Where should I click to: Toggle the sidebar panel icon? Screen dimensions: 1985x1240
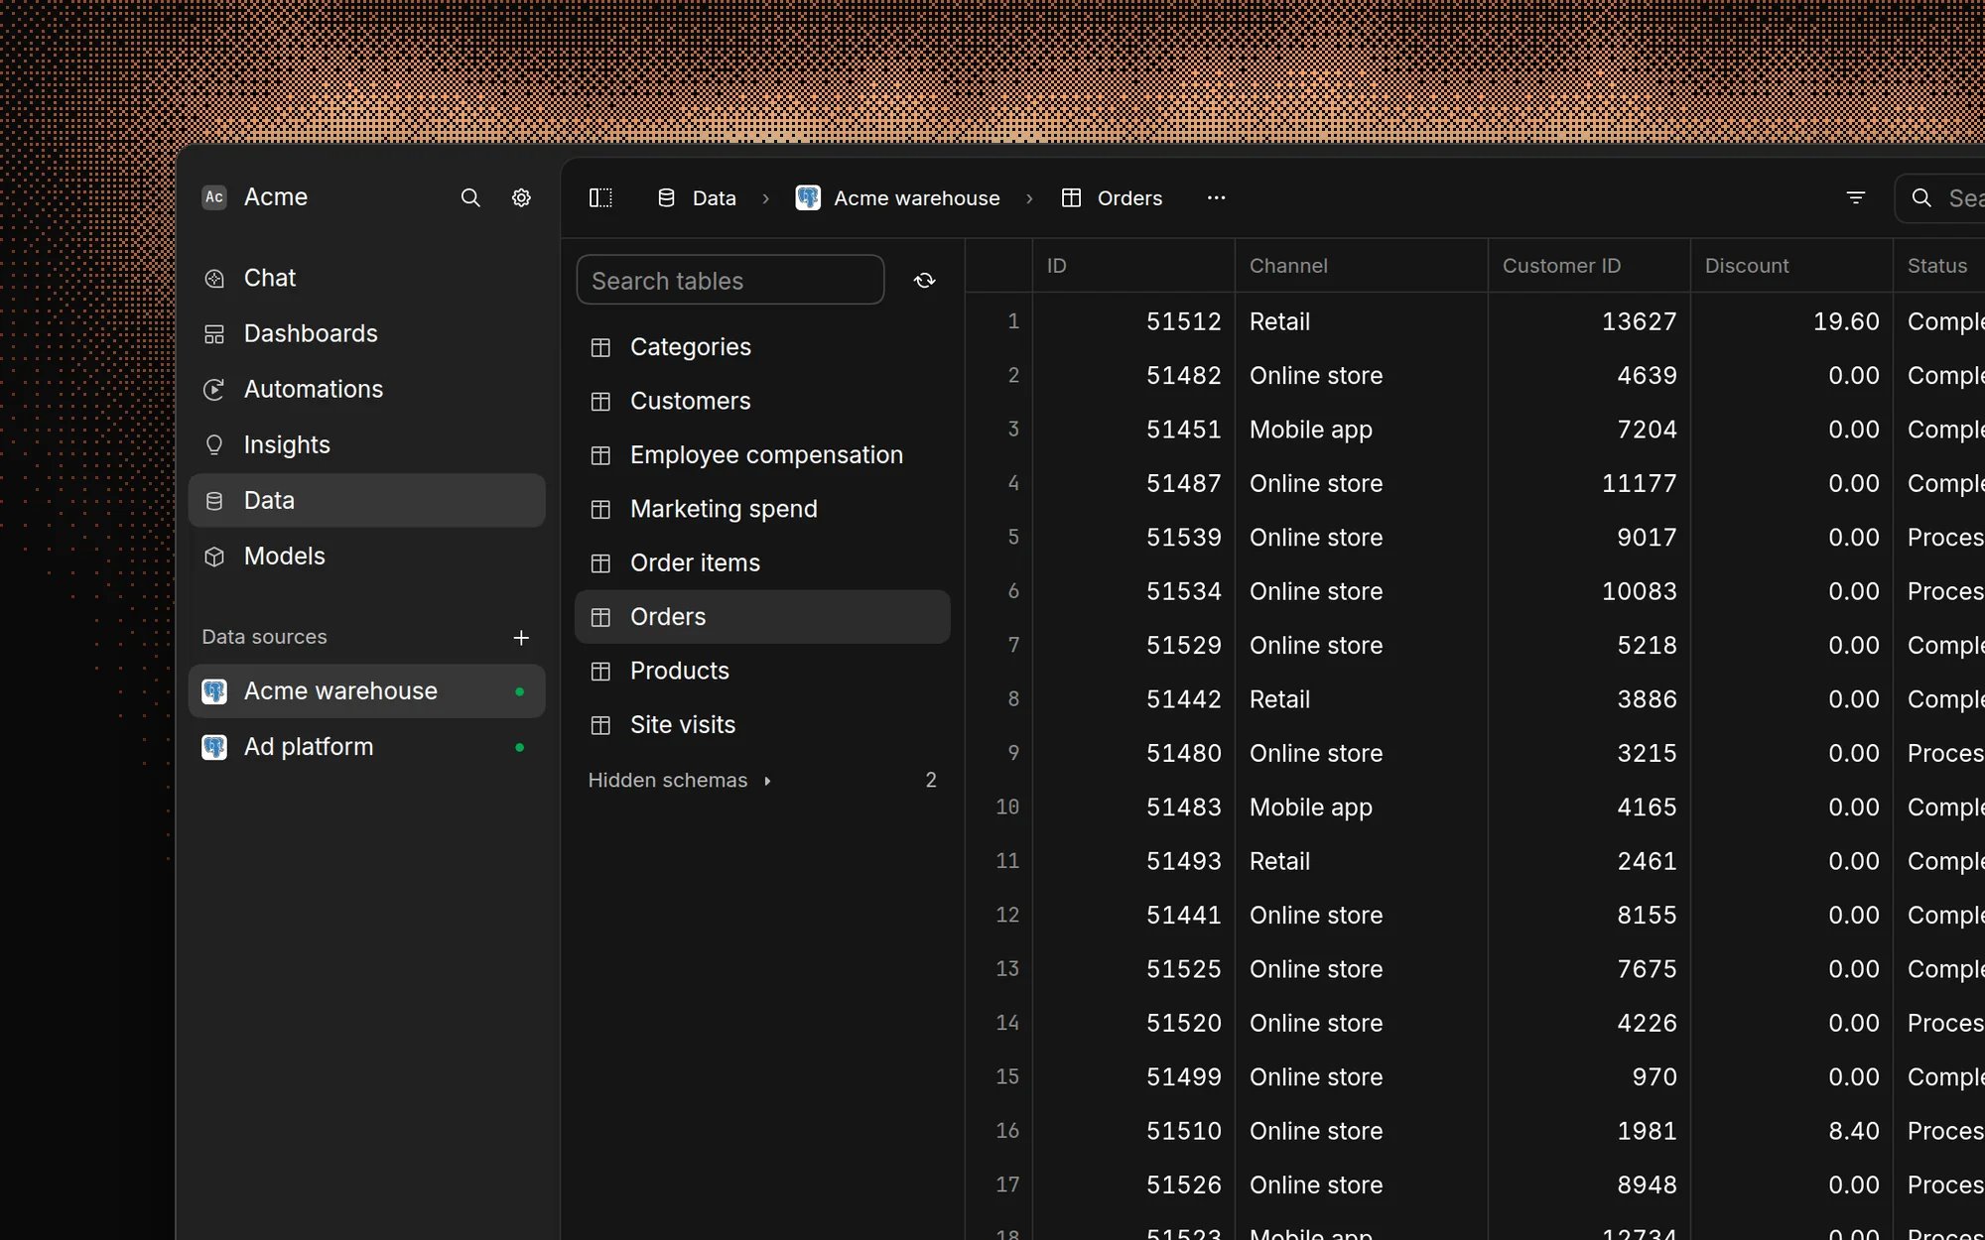(600, 197)
